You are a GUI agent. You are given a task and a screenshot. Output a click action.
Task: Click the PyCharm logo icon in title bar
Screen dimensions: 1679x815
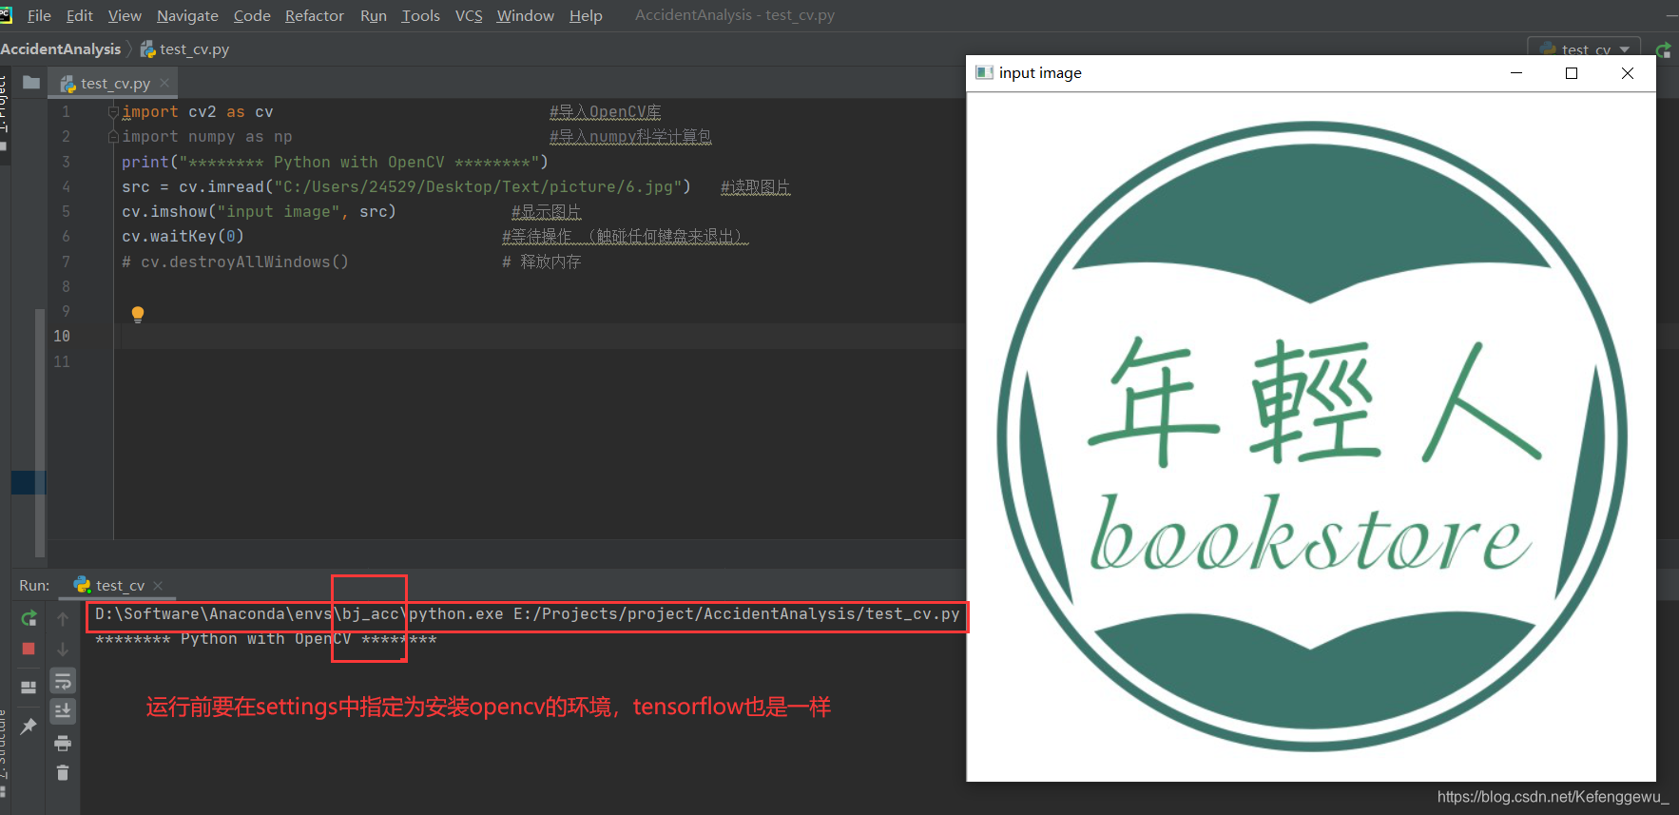click(x=6, y=15)
